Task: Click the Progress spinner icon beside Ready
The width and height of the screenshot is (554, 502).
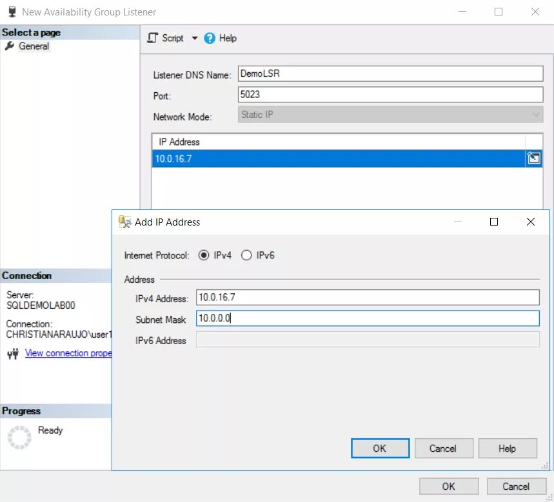Action: coord(19,438)
